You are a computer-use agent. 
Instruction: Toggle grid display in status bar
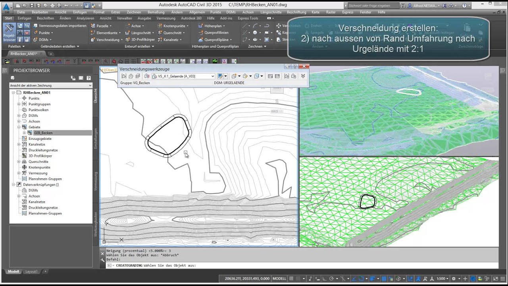[292, 279]
